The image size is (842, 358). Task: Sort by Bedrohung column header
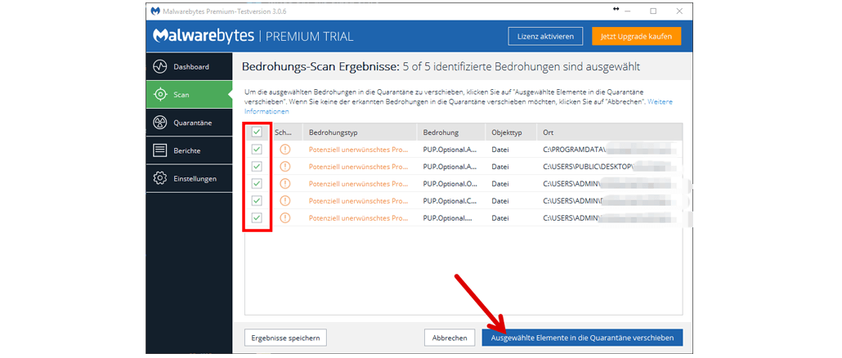click(451, 132)
